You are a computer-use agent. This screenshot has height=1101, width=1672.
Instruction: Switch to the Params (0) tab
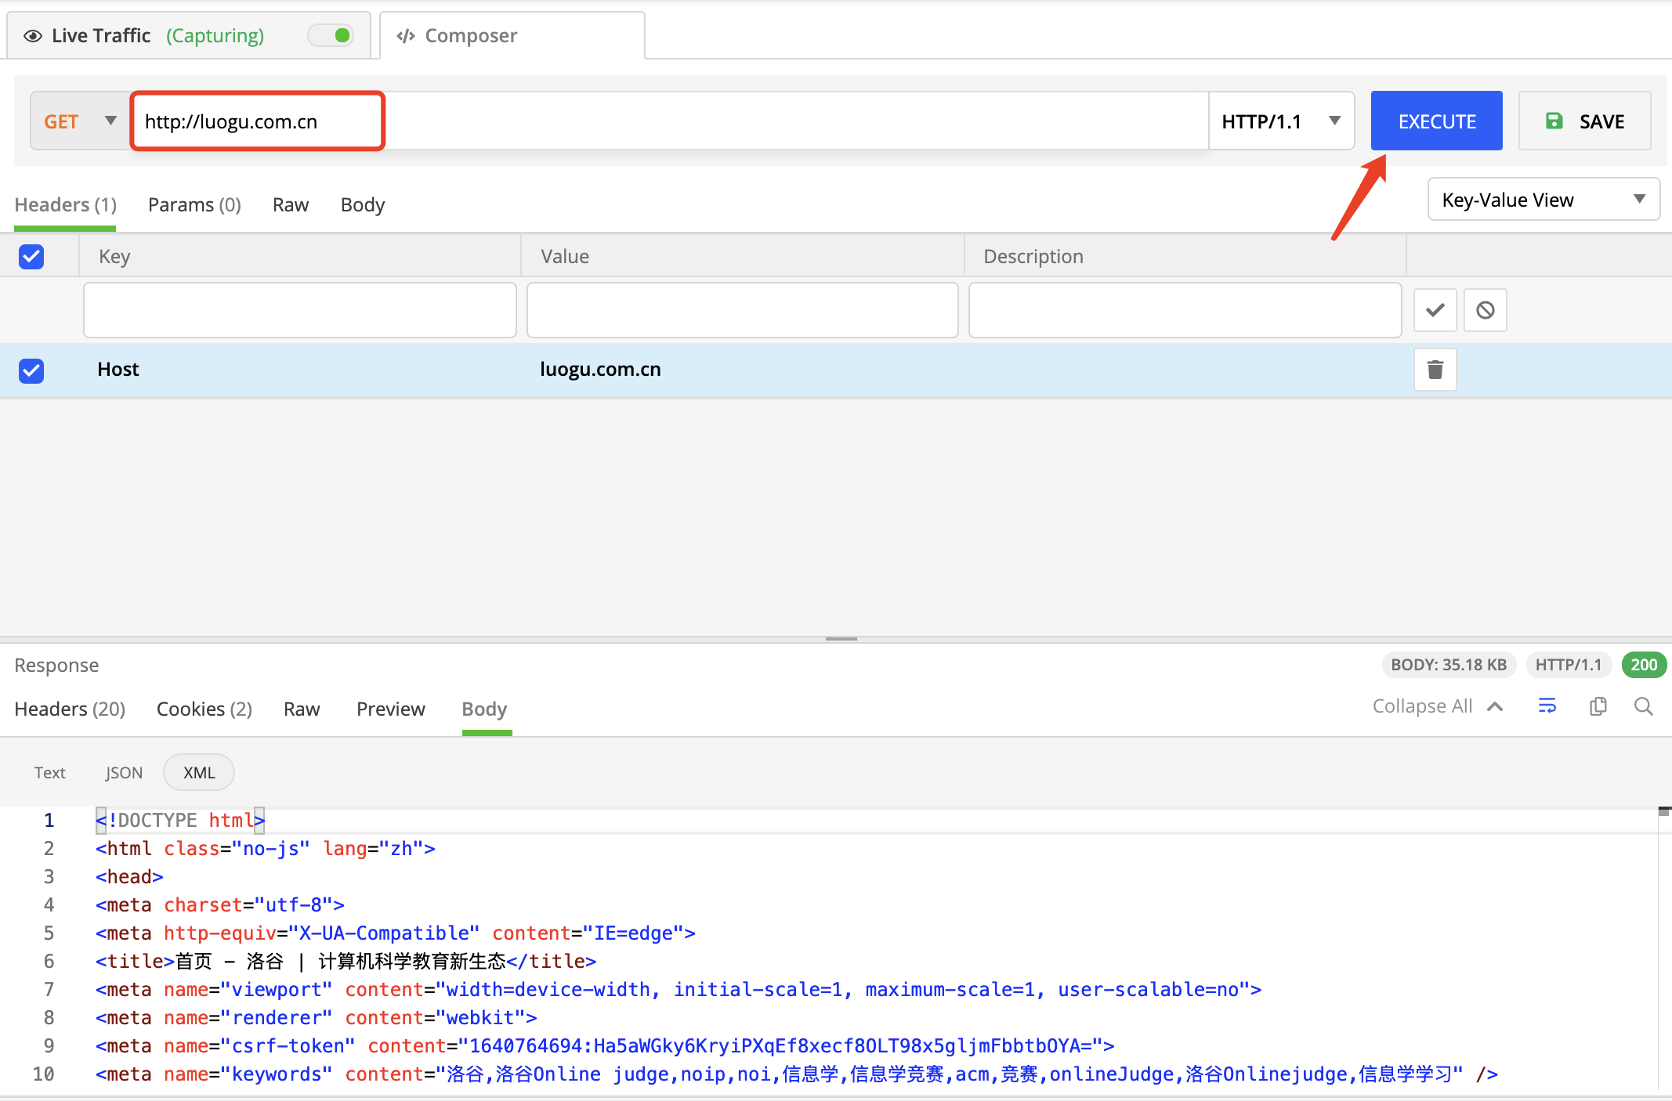pyautogui.click(x=194, y=205)
